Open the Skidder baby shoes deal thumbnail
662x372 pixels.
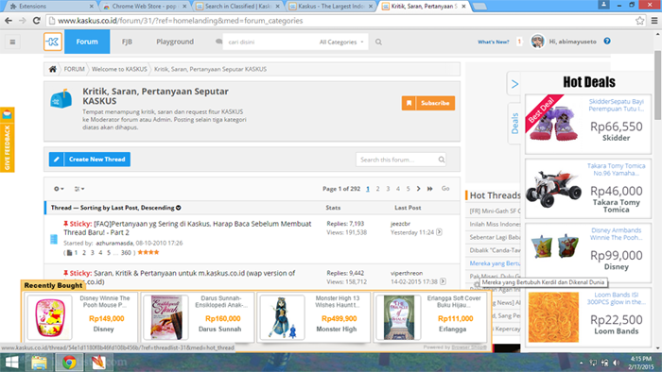coord(553,122)
